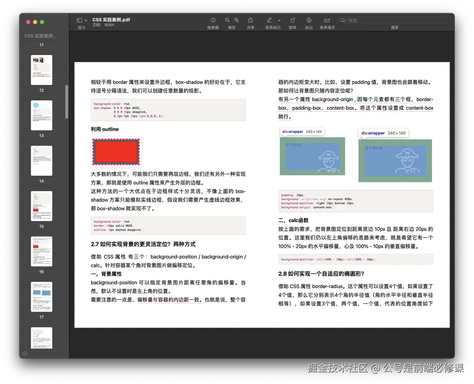Select the page 13 thumbnail
This screenshot has width=474, height=384.
(41, 115)
